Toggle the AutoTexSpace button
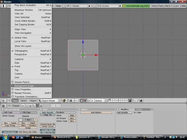The height and width of the screenshot is (140, 187). pyautogui.click(x=10, y=132)
